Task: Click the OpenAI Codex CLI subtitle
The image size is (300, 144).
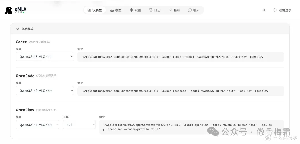Action: pyautogui.click(x=40, y=42)
